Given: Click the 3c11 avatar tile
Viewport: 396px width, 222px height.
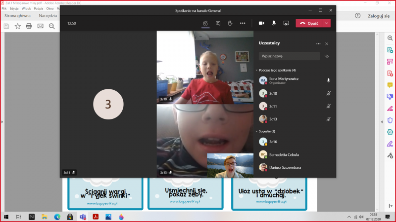Looking at the screenshot, I should point(108,104).
